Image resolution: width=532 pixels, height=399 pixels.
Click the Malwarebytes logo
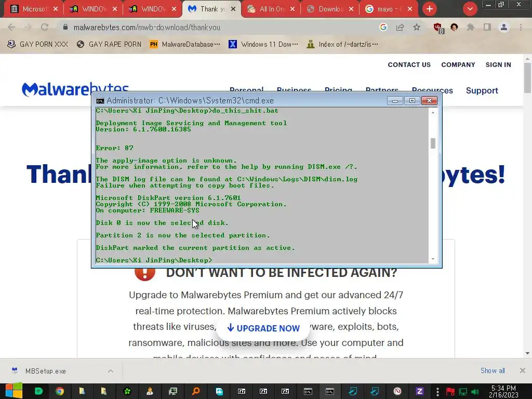pos(75,89)
